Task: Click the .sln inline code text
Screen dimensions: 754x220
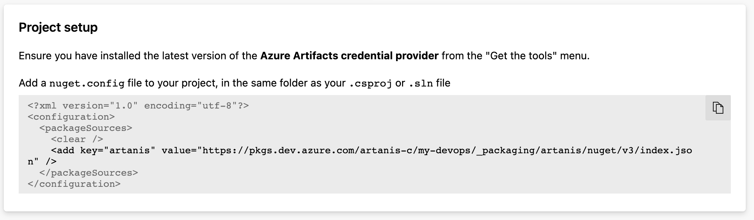Action: pyautogui.click(x=421, y=83)
